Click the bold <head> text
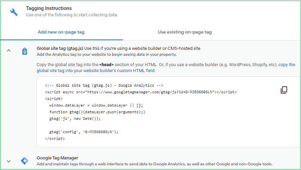 (x=106, y=64)
